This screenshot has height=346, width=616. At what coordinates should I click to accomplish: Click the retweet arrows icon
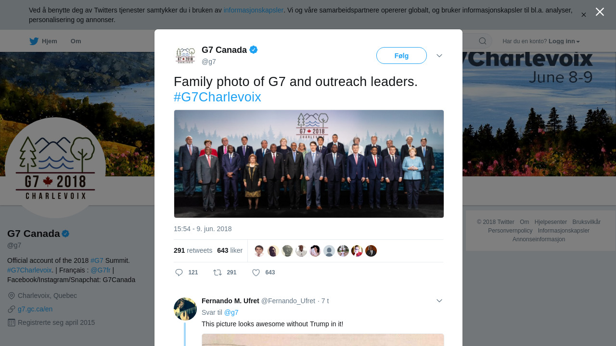coord(218,272)
